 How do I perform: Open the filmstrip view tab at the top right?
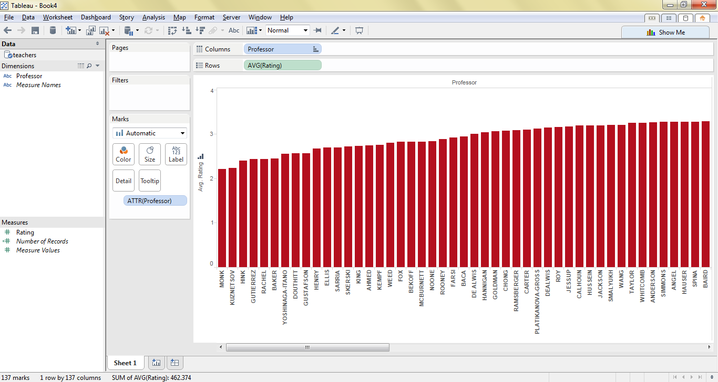(x=652, y=18)
